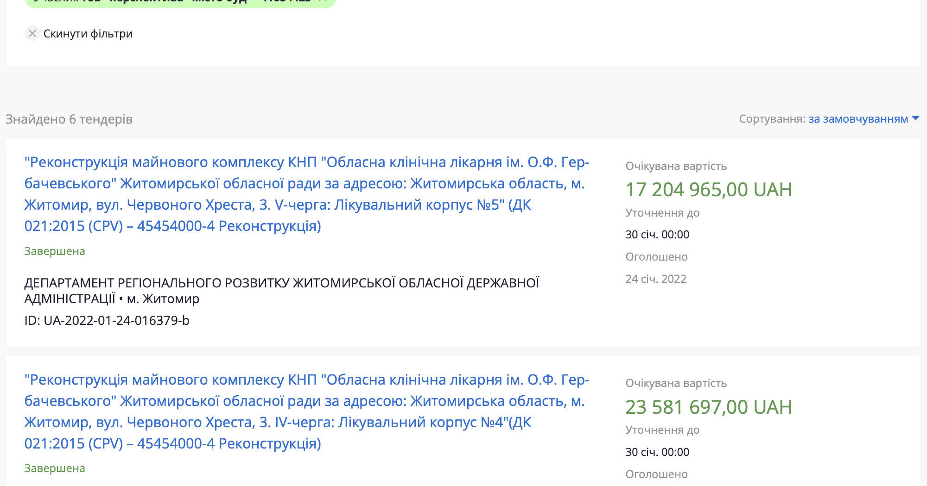Select the 17 204 965,00 UAH amount
Screen dimensions: 927x486
709,189
